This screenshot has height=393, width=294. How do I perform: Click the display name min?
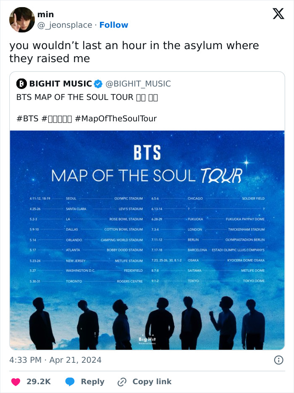45,15
